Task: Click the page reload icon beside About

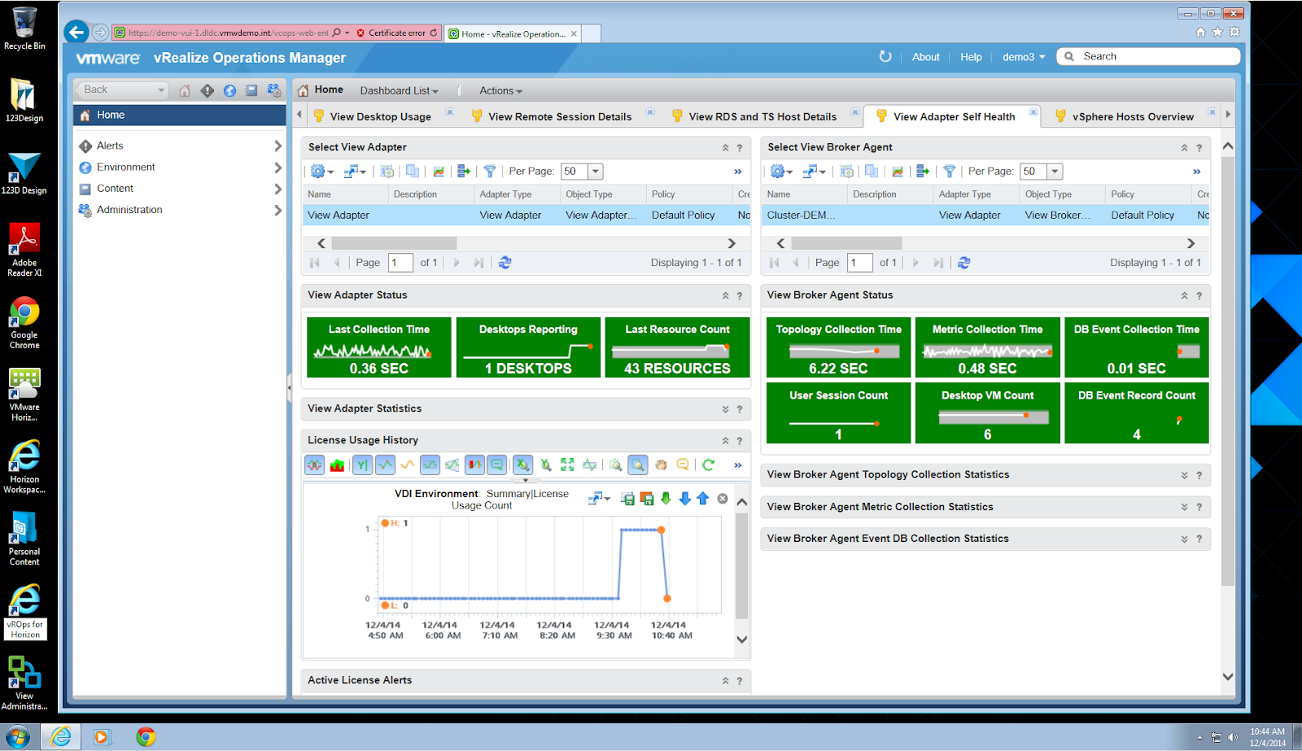Action: click(x=885, y=56)
